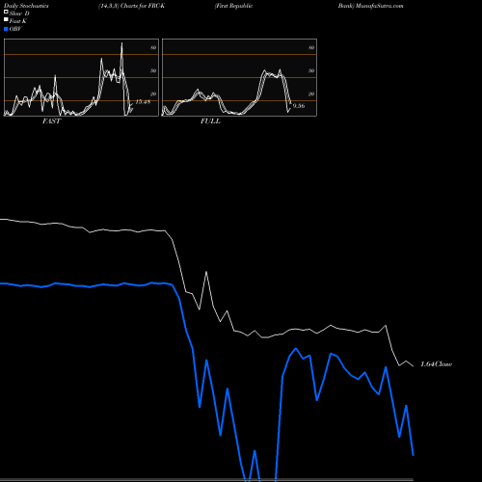Click the Fast K legend swatch
The image size is (482, 482).
6,19
